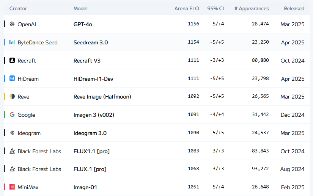Click the 1068 ELO value
Image resolution: width=313 pixels, height=196 pixels.
[193, 168]
